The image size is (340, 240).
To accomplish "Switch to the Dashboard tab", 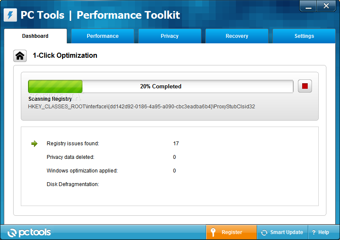I will click(35, 36).
